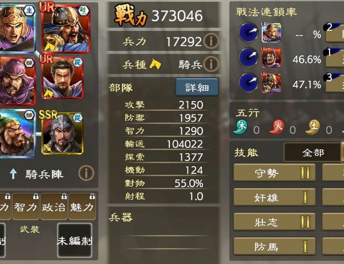This screenshot has height=264, width=344.
Task: Tap the 未編制 empty equipment slot
Action: pyautogui.click(x=75, y=240)
